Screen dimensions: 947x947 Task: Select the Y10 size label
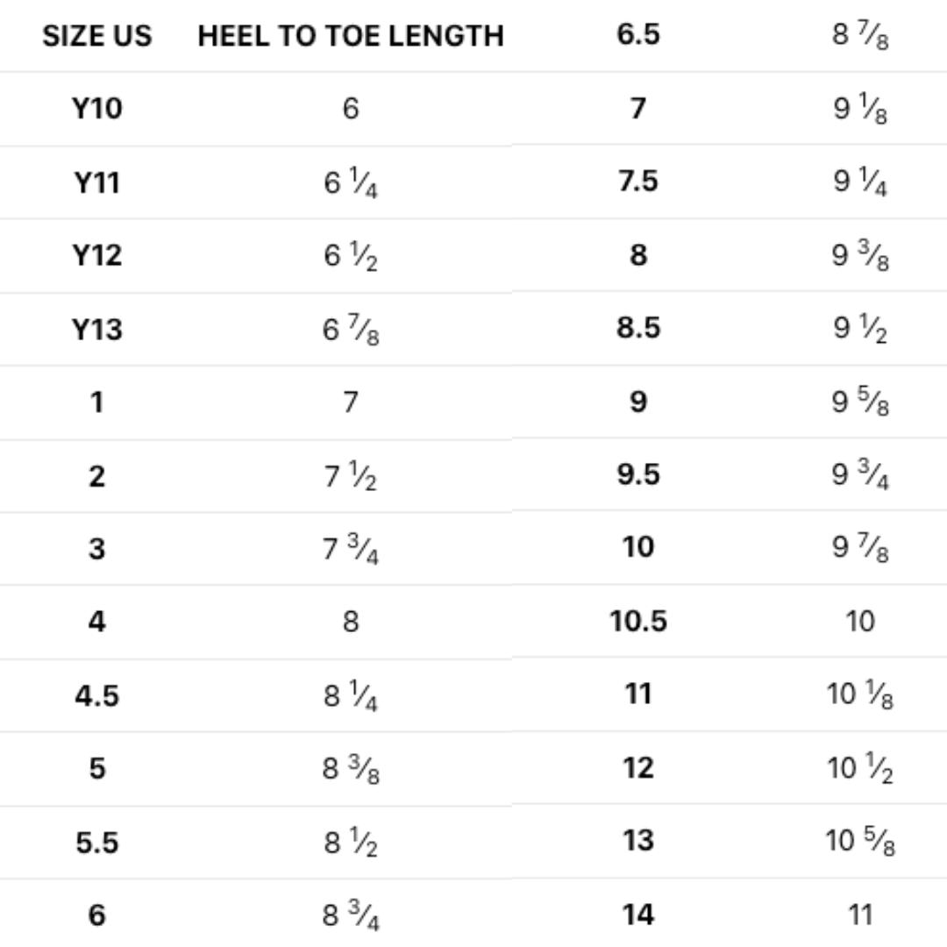pos(96,109)
